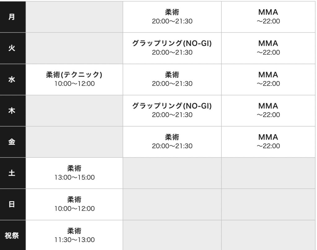The height and width of the screenshot is (250, 317).
Task: Select the 木 (Thursday) row header
Action: pos(12,110)
